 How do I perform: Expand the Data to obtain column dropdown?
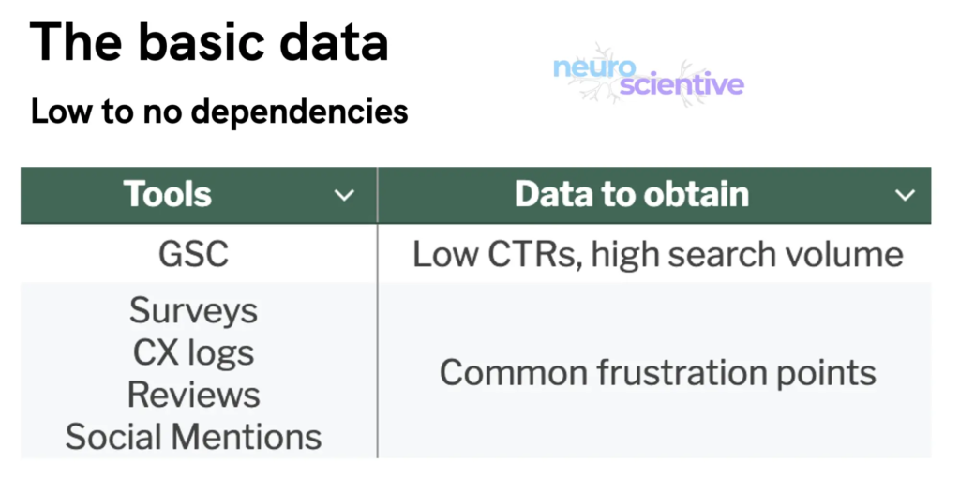click(x=905, y=196)
